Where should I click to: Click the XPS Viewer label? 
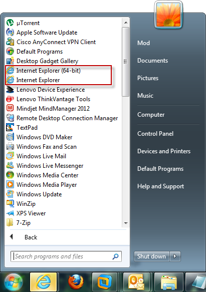coord(31,213)
